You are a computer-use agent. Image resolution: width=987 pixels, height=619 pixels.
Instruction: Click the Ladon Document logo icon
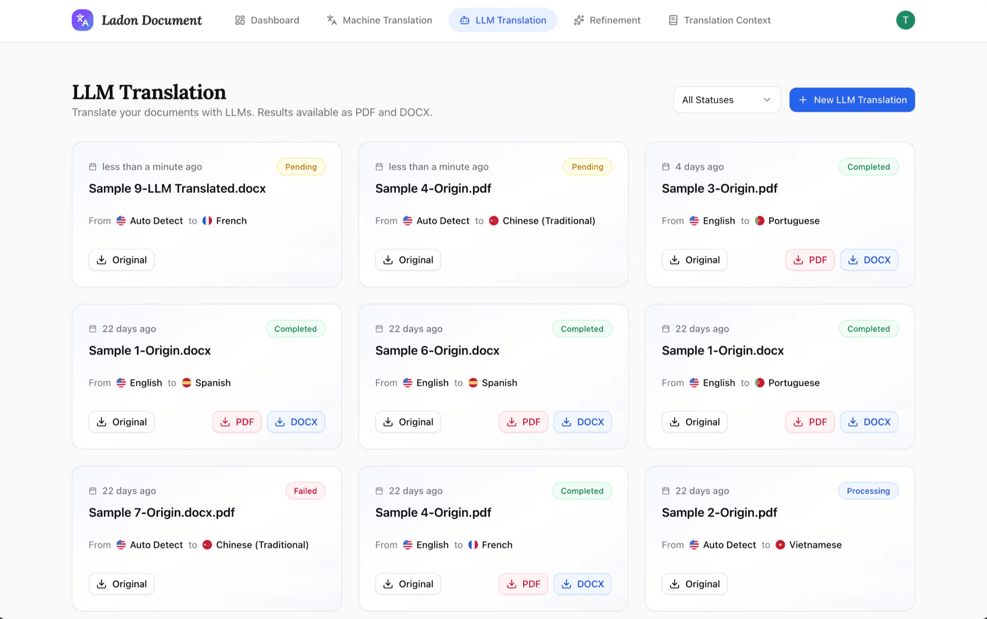point(82,20)
